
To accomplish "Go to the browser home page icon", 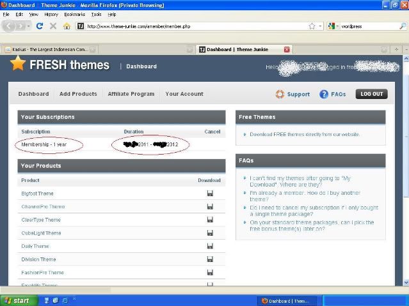I will [x=67, y=26].
